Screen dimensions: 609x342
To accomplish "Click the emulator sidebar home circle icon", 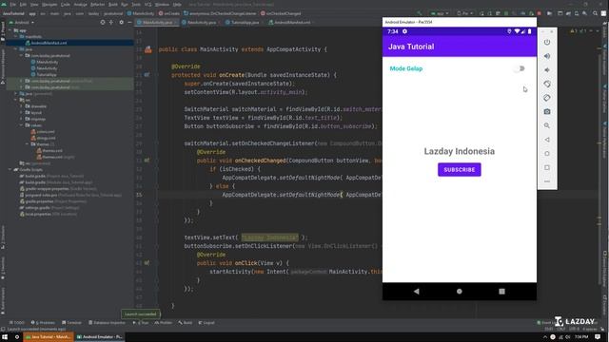I will (x=547, y=154).
